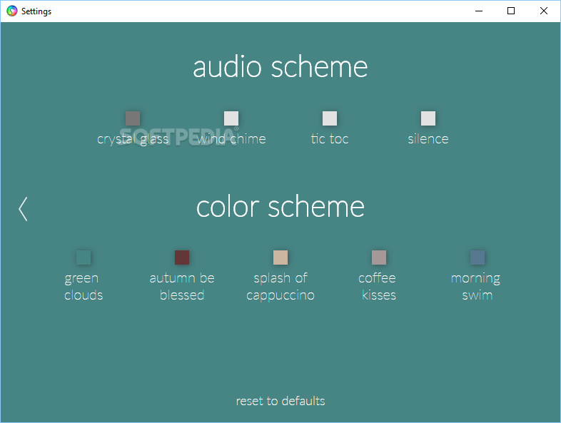
Task: Click the green clouds label
Action: [x=84, y=287]
